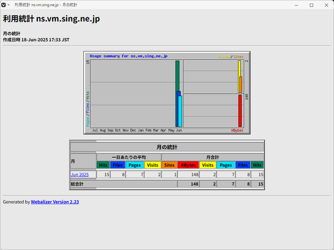Maximize the browser window

311,5
